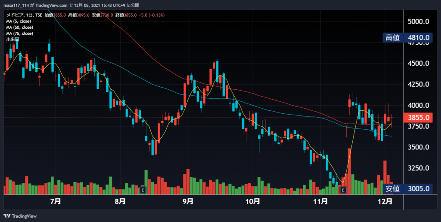Click the 4000.0 price axis value

[x=419, y=105]
